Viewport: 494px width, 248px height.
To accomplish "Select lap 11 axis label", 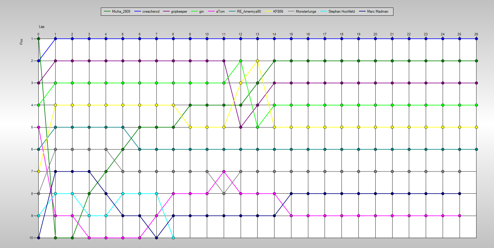I will pos(224,34).
